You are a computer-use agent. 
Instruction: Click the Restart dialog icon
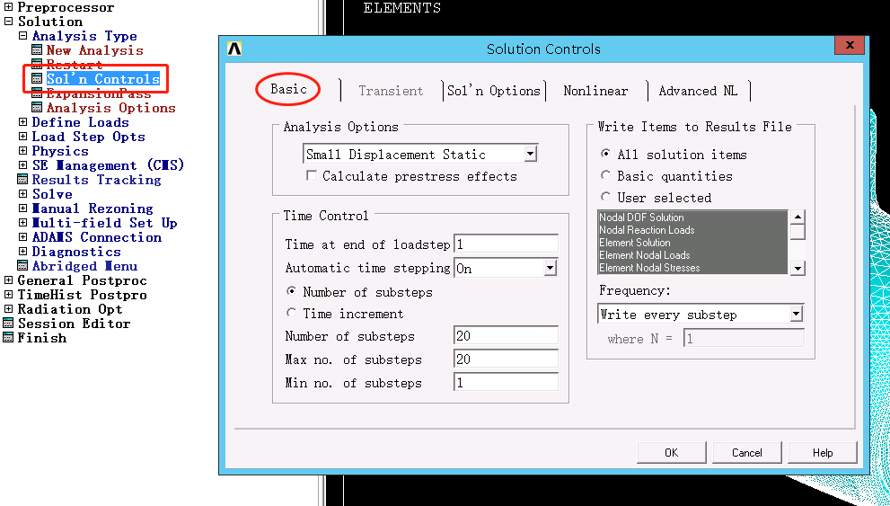point(37,64)
